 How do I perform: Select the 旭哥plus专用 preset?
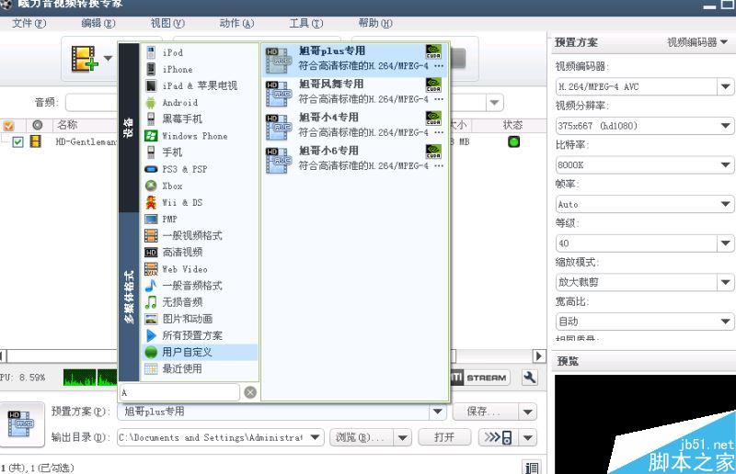click(x=354, y=59)
